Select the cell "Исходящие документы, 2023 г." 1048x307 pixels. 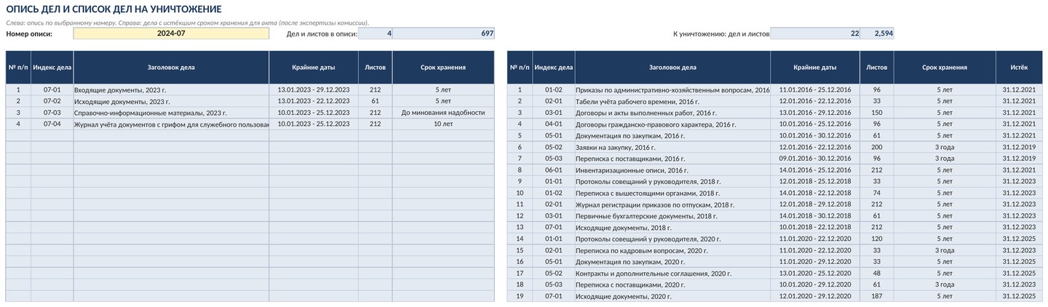click(x=171, y=101)
